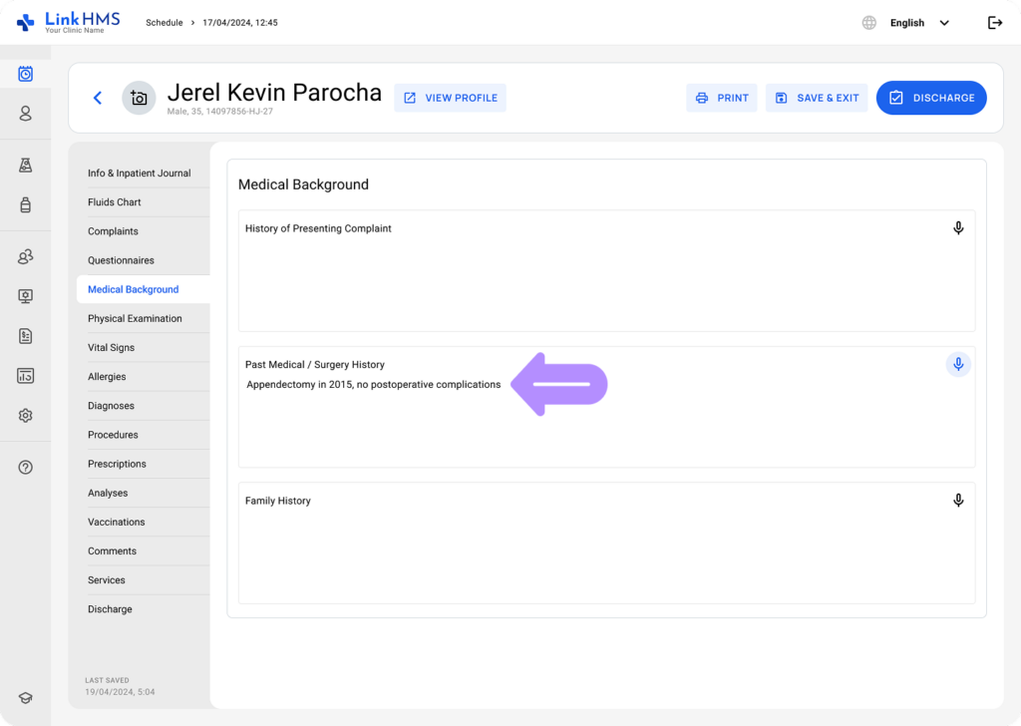
Task: Upload patient photo via camera icon
Action: click(139, 98)
